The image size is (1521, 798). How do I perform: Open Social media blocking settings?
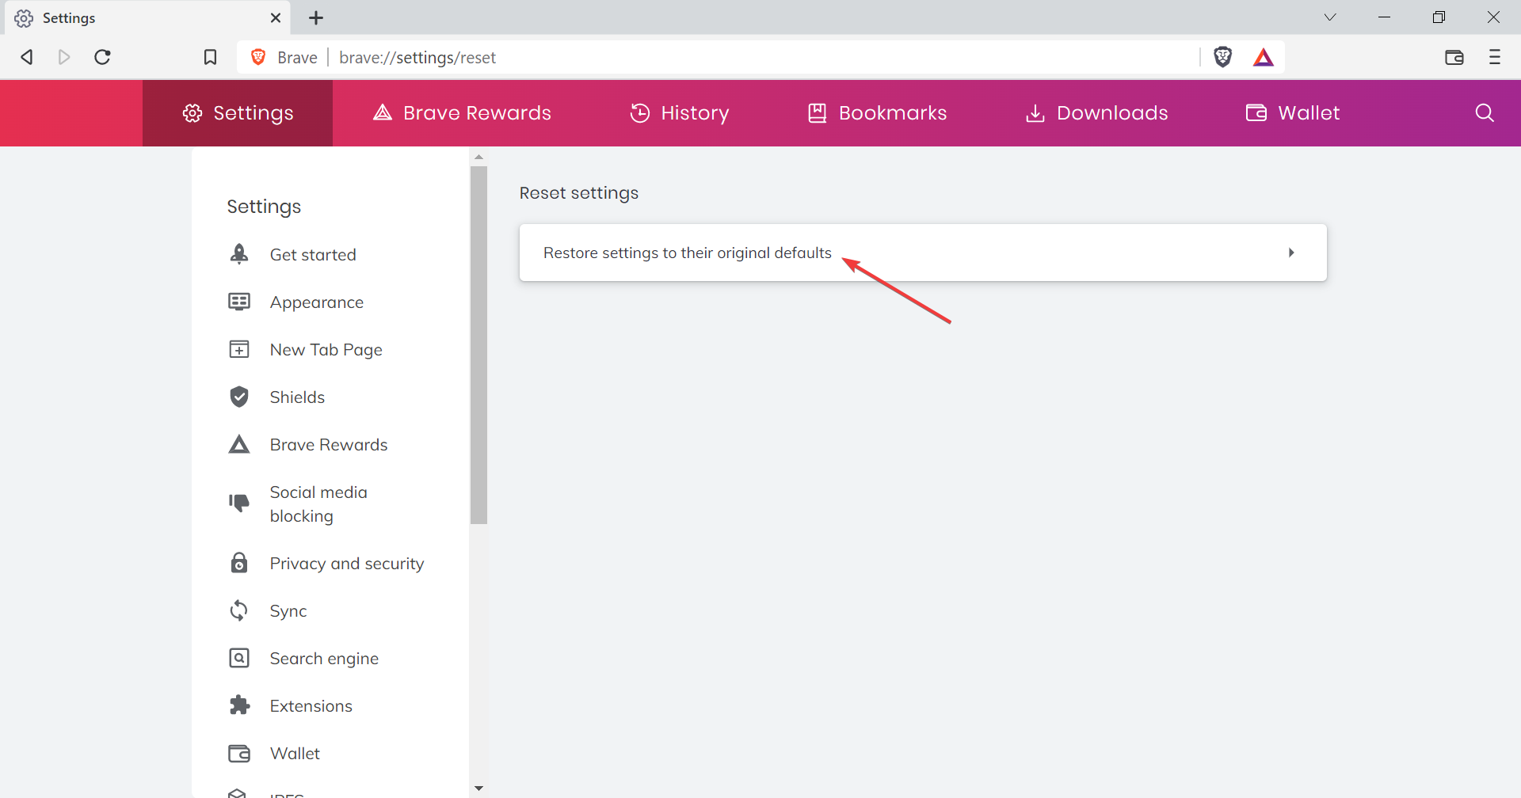click(318, 504)
